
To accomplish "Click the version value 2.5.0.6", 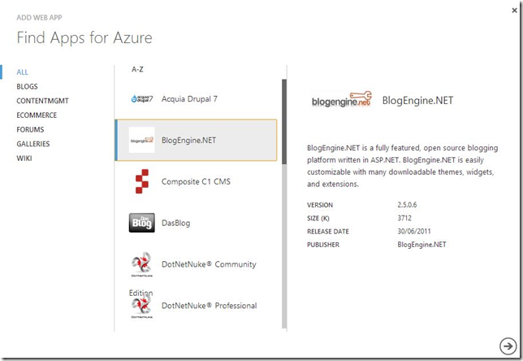I will coord(407,205).
